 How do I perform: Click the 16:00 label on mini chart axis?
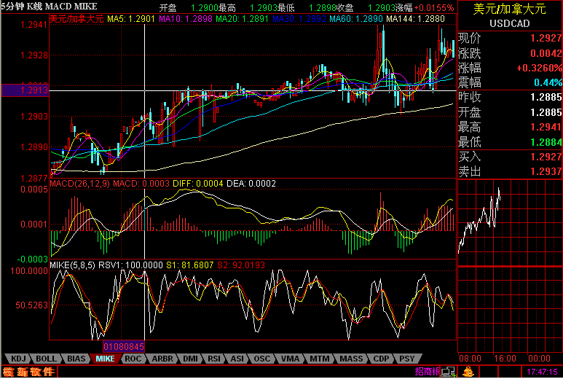pyautogui.click(x=505, y=358)
